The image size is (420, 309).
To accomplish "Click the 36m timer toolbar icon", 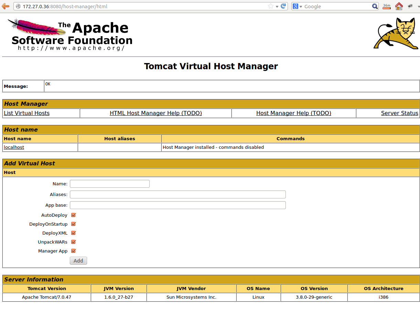I will [387, 6].
